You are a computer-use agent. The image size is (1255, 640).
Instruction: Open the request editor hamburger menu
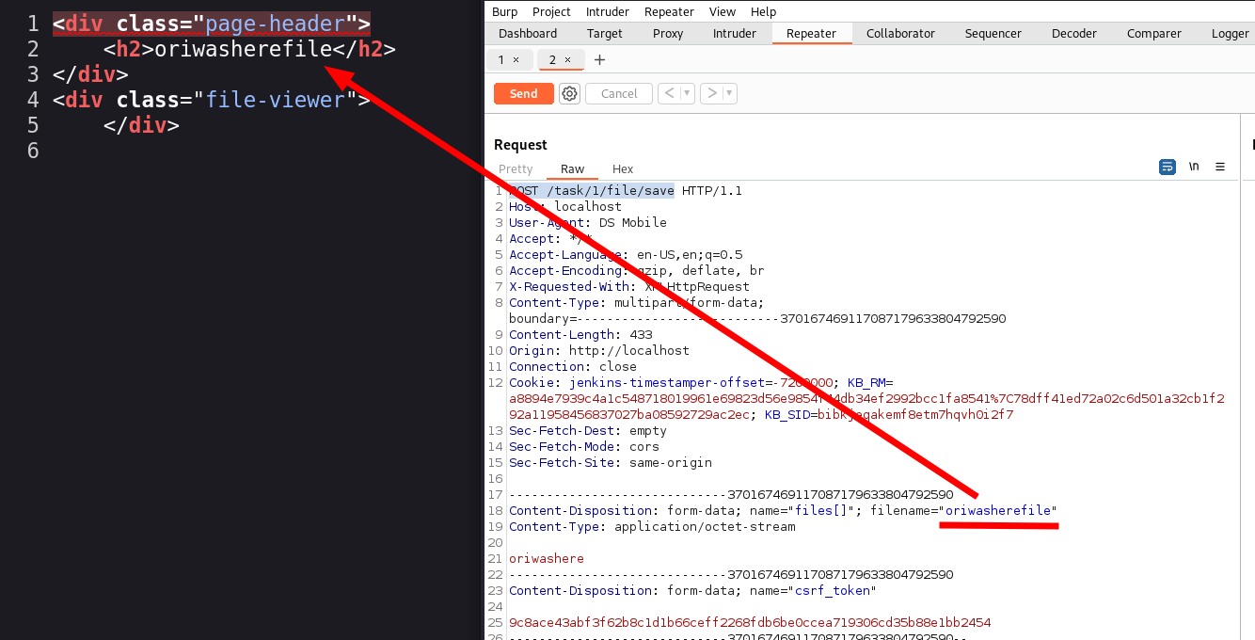point(1220,167)
